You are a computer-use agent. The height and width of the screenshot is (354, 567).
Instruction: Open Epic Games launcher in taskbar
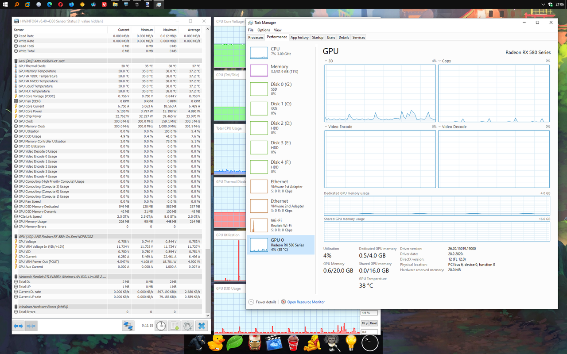(137, 4)
